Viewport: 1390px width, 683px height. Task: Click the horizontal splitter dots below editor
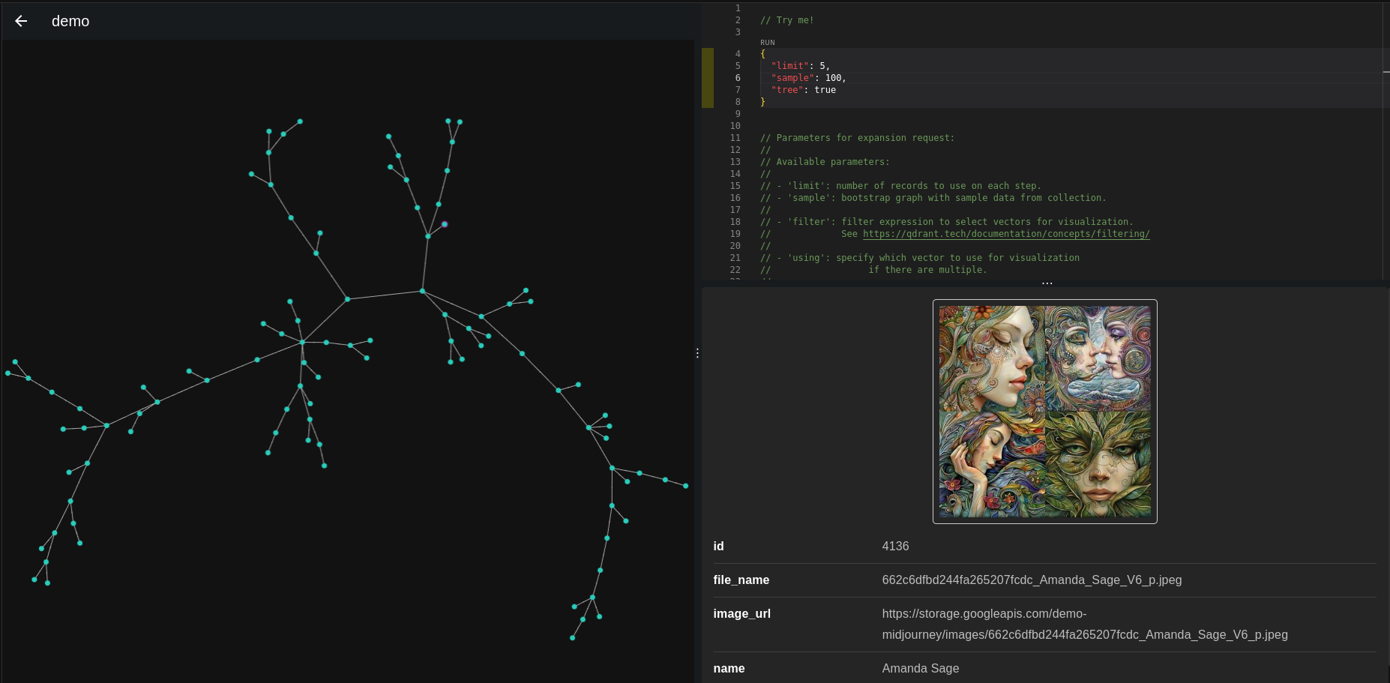(x=1047, y=283)
